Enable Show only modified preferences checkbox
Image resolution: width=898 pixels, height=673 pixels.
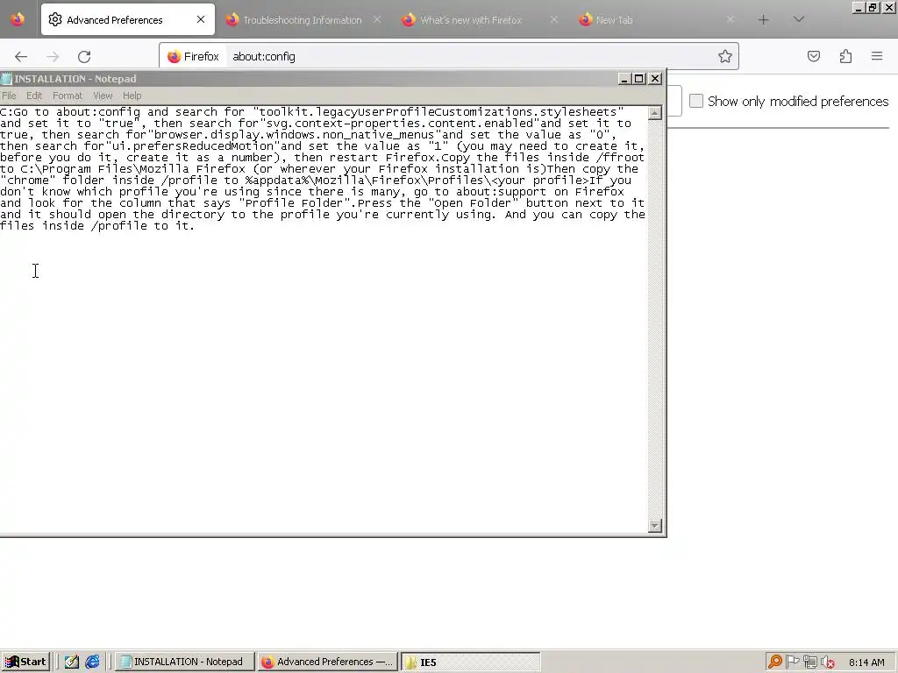(x=695, y=102)
